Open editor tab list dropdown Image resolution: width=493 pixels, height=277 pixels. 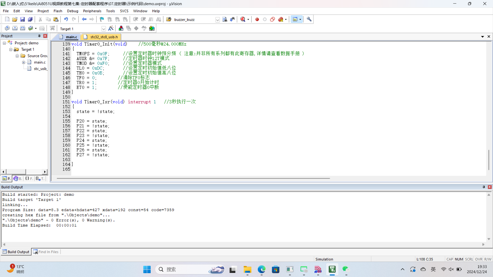(x=482, y=37)
